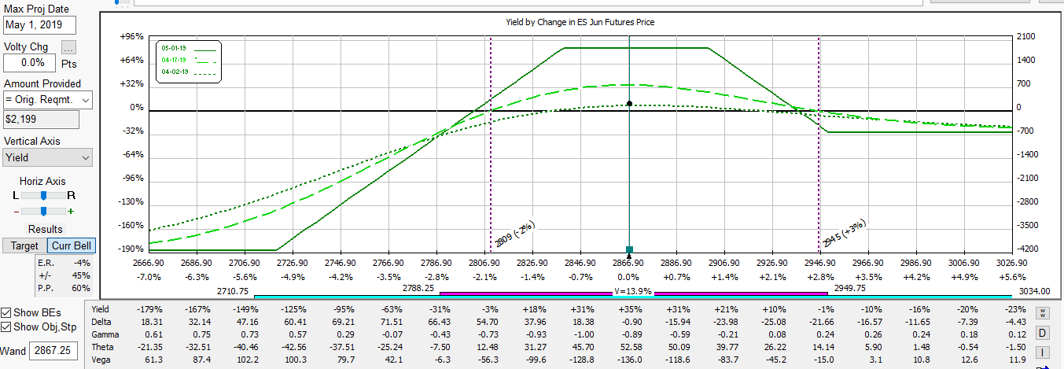Click the $2,199 amount field
The image size is (1064, 369).
[41, 119]
